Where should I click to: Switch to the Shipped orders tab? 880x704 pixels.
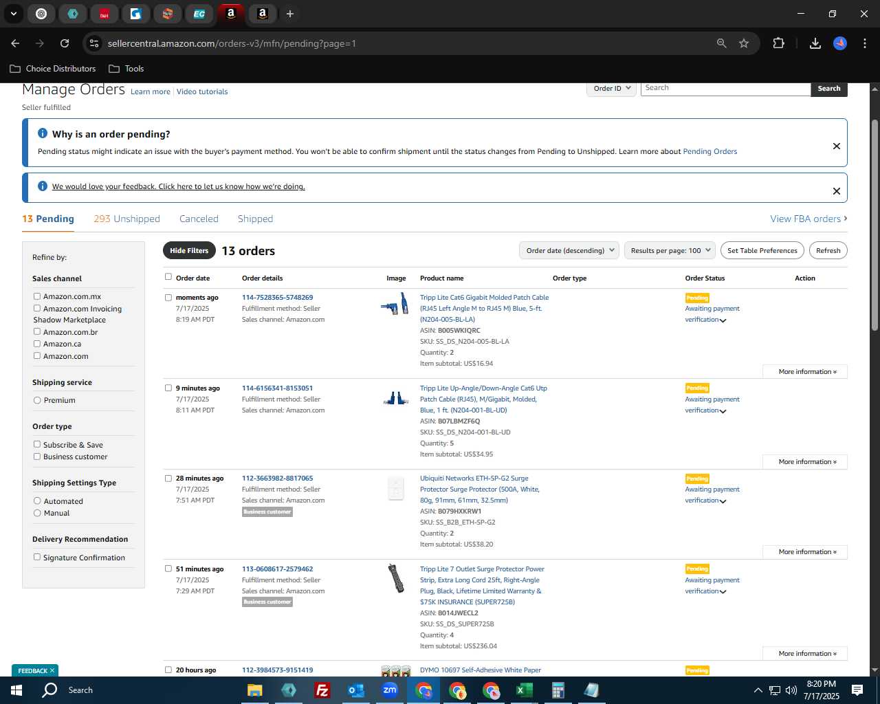click(x=255, y=219)
